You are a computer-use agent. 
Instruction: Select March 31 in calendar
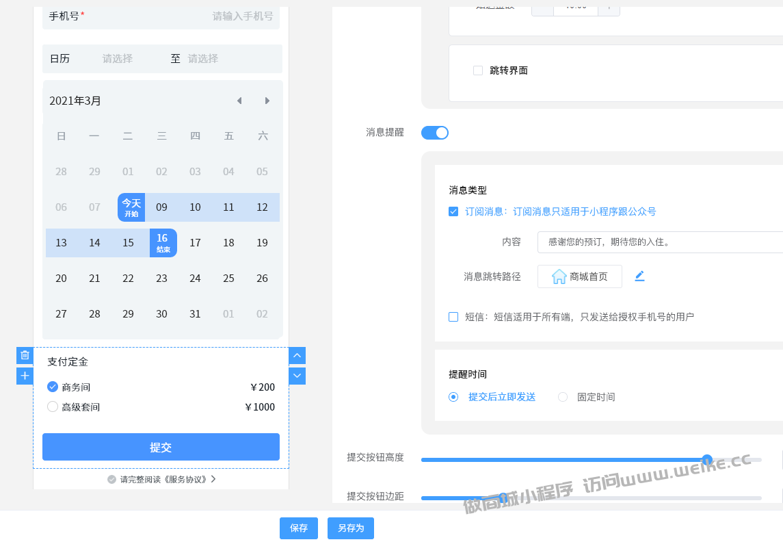(x=196, y=313)
